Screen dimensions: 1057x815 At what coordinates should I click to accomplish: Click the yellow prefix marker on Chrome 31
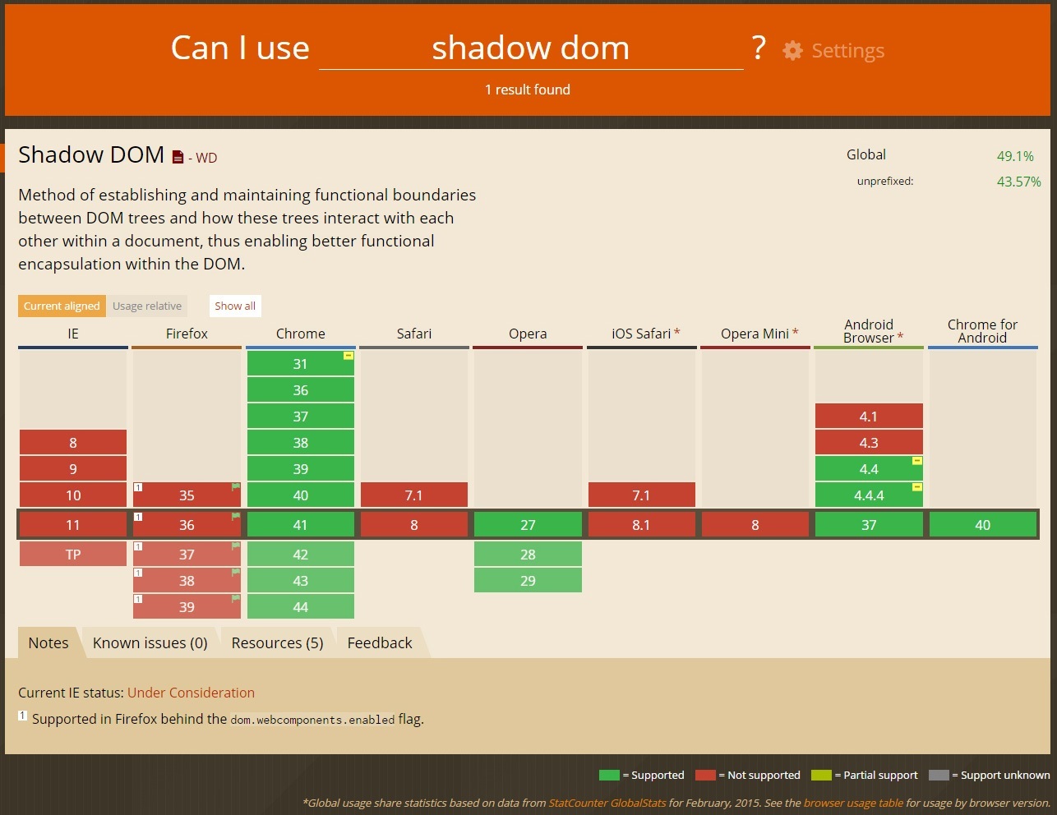coord(348,356)
